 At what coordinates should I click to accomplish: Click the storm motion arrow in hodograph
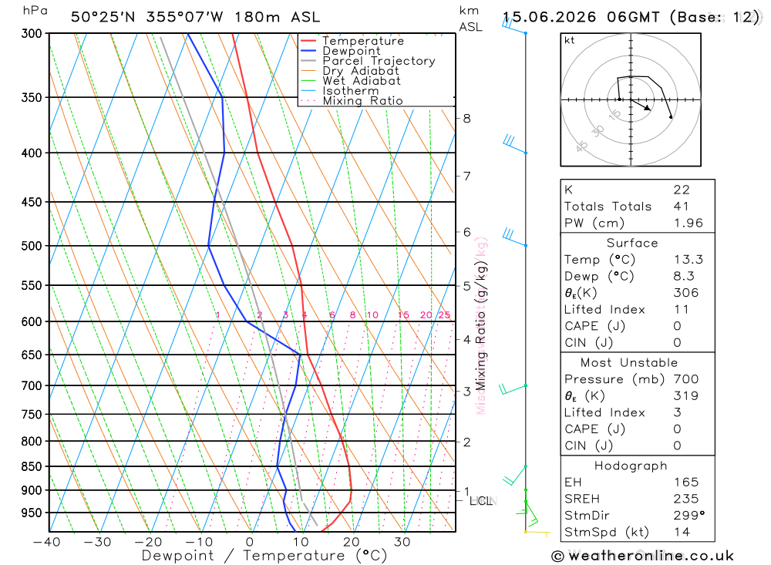[641, 105]
